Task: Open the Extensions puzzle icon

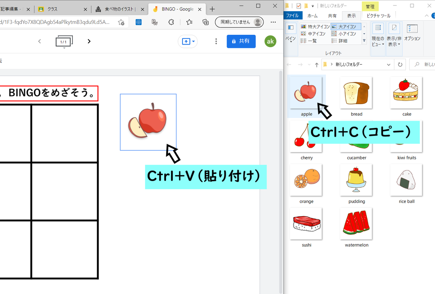Action: click(x=171, y=22)
